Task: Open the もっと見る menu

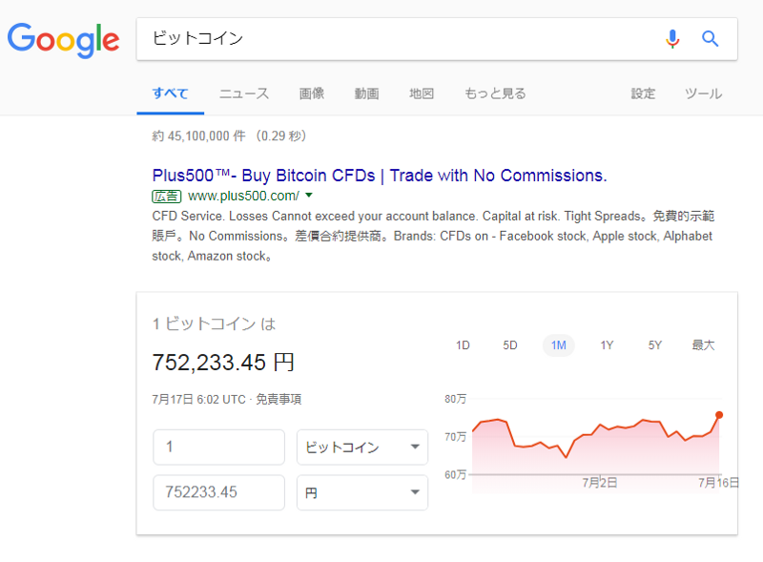Action: click(x=495, y=94)
